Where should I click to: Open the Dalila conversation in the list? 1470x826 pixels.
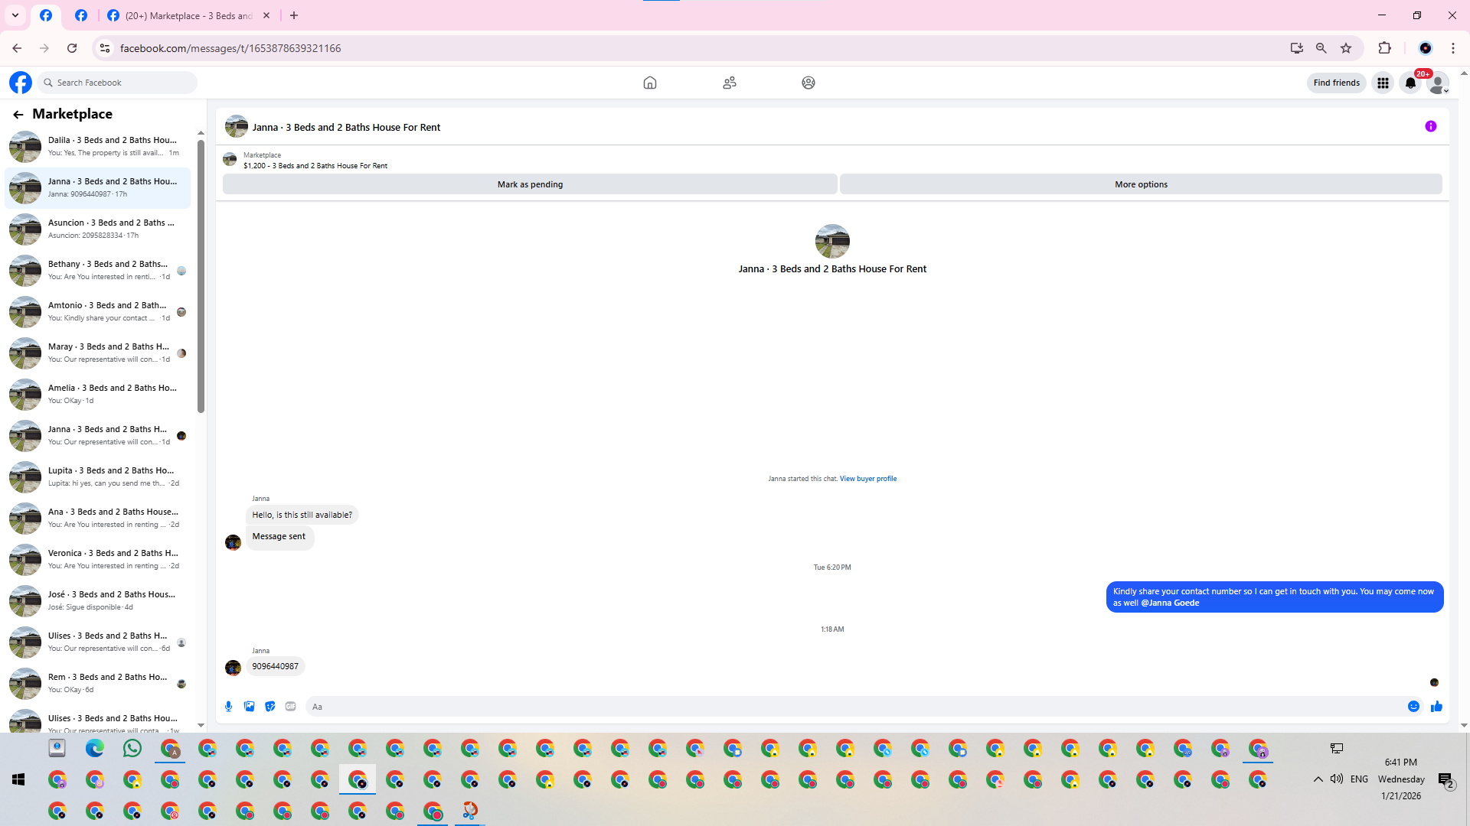[x=98, y=146]
